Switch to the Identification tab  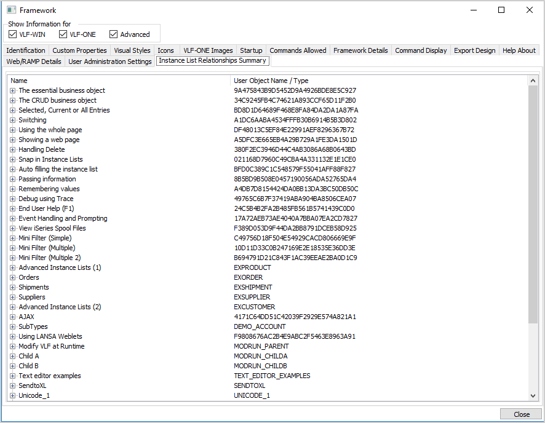(x=26, y=50)
